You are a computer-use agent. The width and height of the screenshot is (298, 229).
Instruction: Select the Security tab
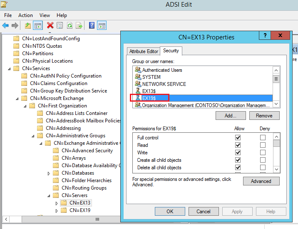pos(171,51)
